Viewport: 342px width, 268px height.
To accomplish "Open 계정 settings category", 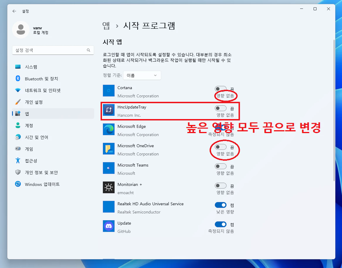I will pyautogui.click(x=53, y=125).
